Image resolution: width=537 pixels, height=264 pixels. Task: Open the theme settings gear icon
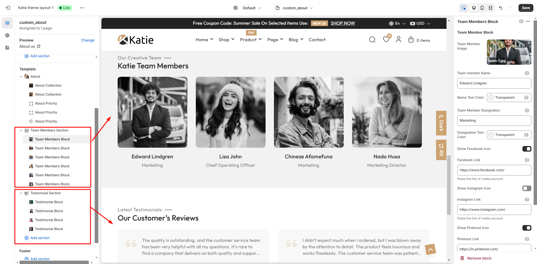(7, 35)
